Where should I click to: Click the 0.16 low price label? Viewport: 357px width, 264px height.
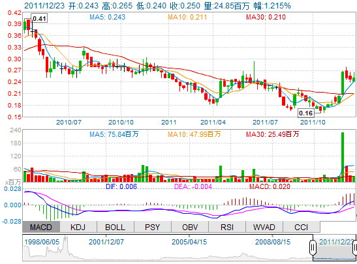point(306,113)
